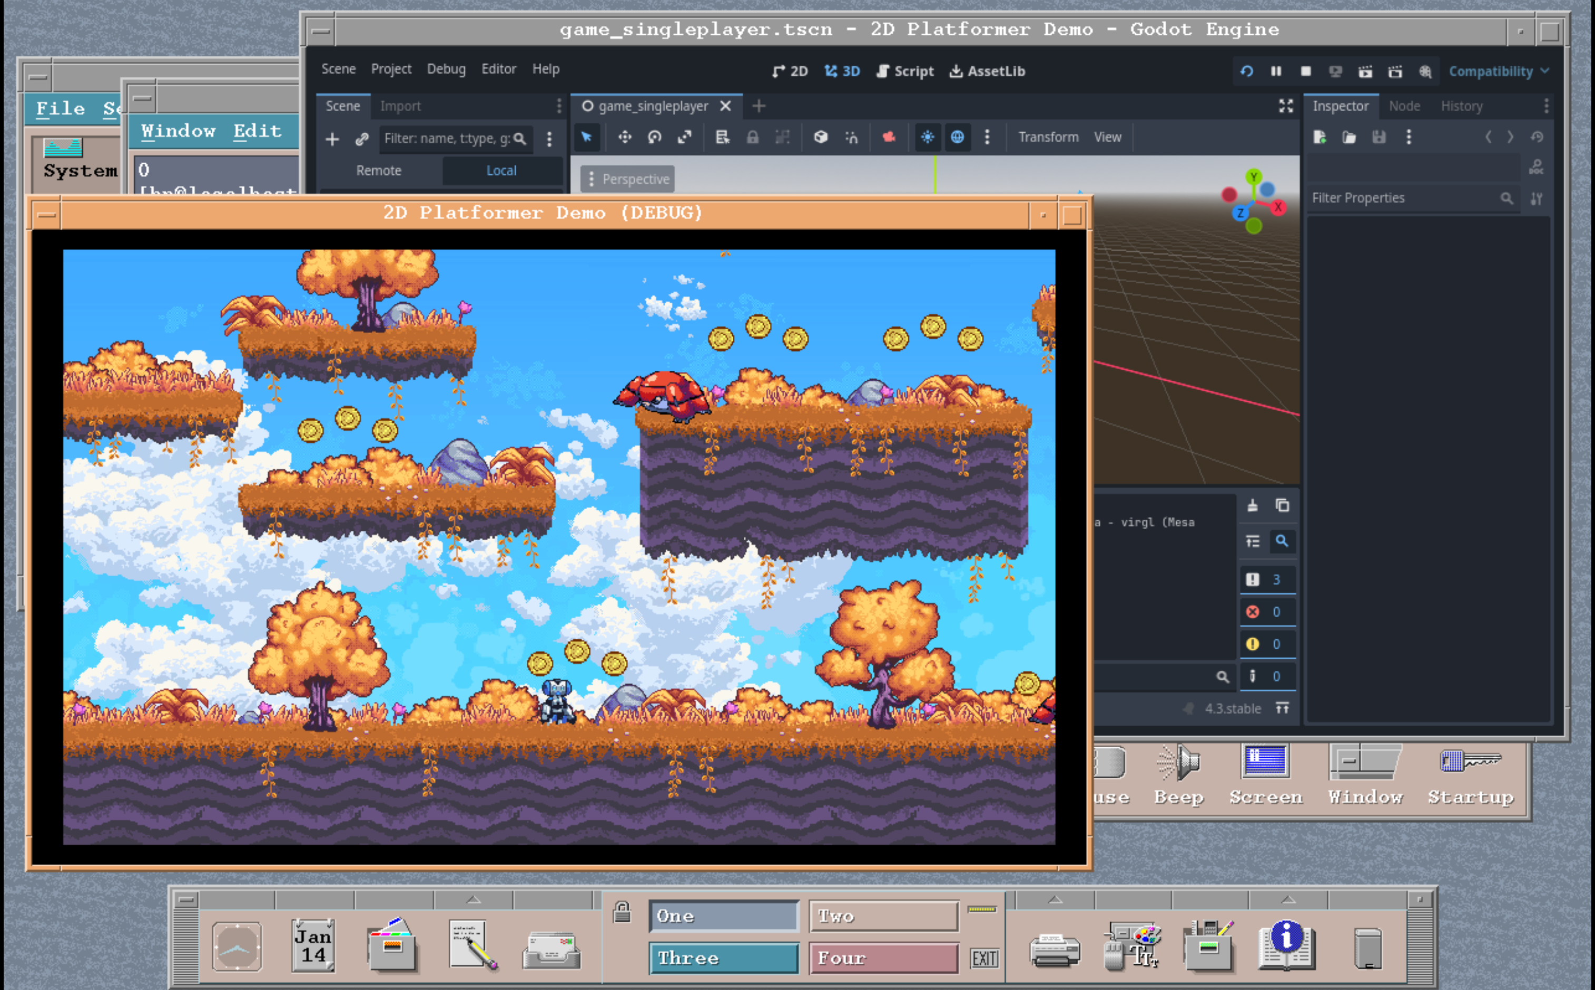Image resolution: width=1595 pixels, height=990 pixels.
Task: Toggle distraction-free mode icon
Action: 1286,106
